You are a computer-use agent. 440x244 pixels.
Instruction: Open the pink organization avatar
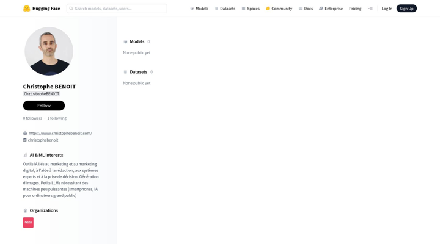[x=28, y=223]
